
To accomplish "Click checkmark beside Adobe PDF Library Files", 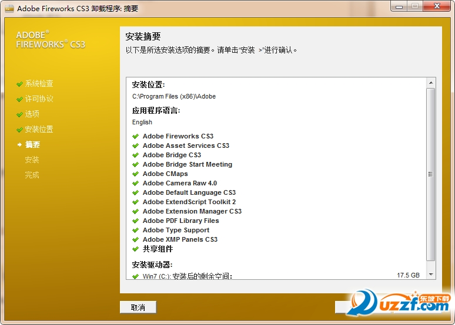I will click(136, 221).
